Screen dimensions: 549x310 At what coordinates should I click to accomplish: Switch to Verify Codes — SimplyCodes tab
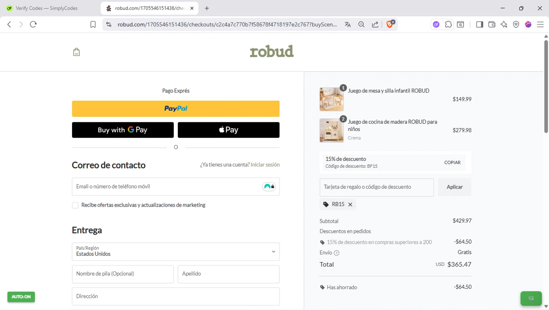coord(47,8)
